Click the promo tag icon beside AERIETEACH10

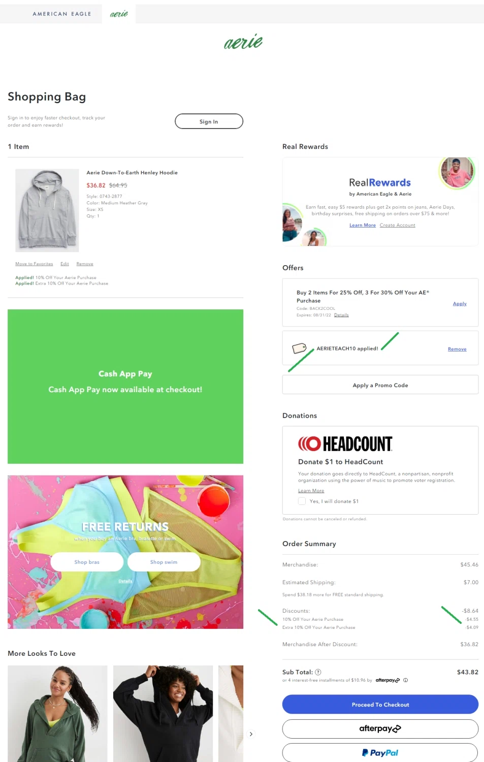300,348
